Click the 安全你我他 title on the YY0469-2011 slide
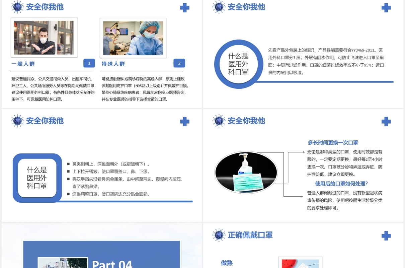Screen dimensions: 405x268 (x=246, y=7)
